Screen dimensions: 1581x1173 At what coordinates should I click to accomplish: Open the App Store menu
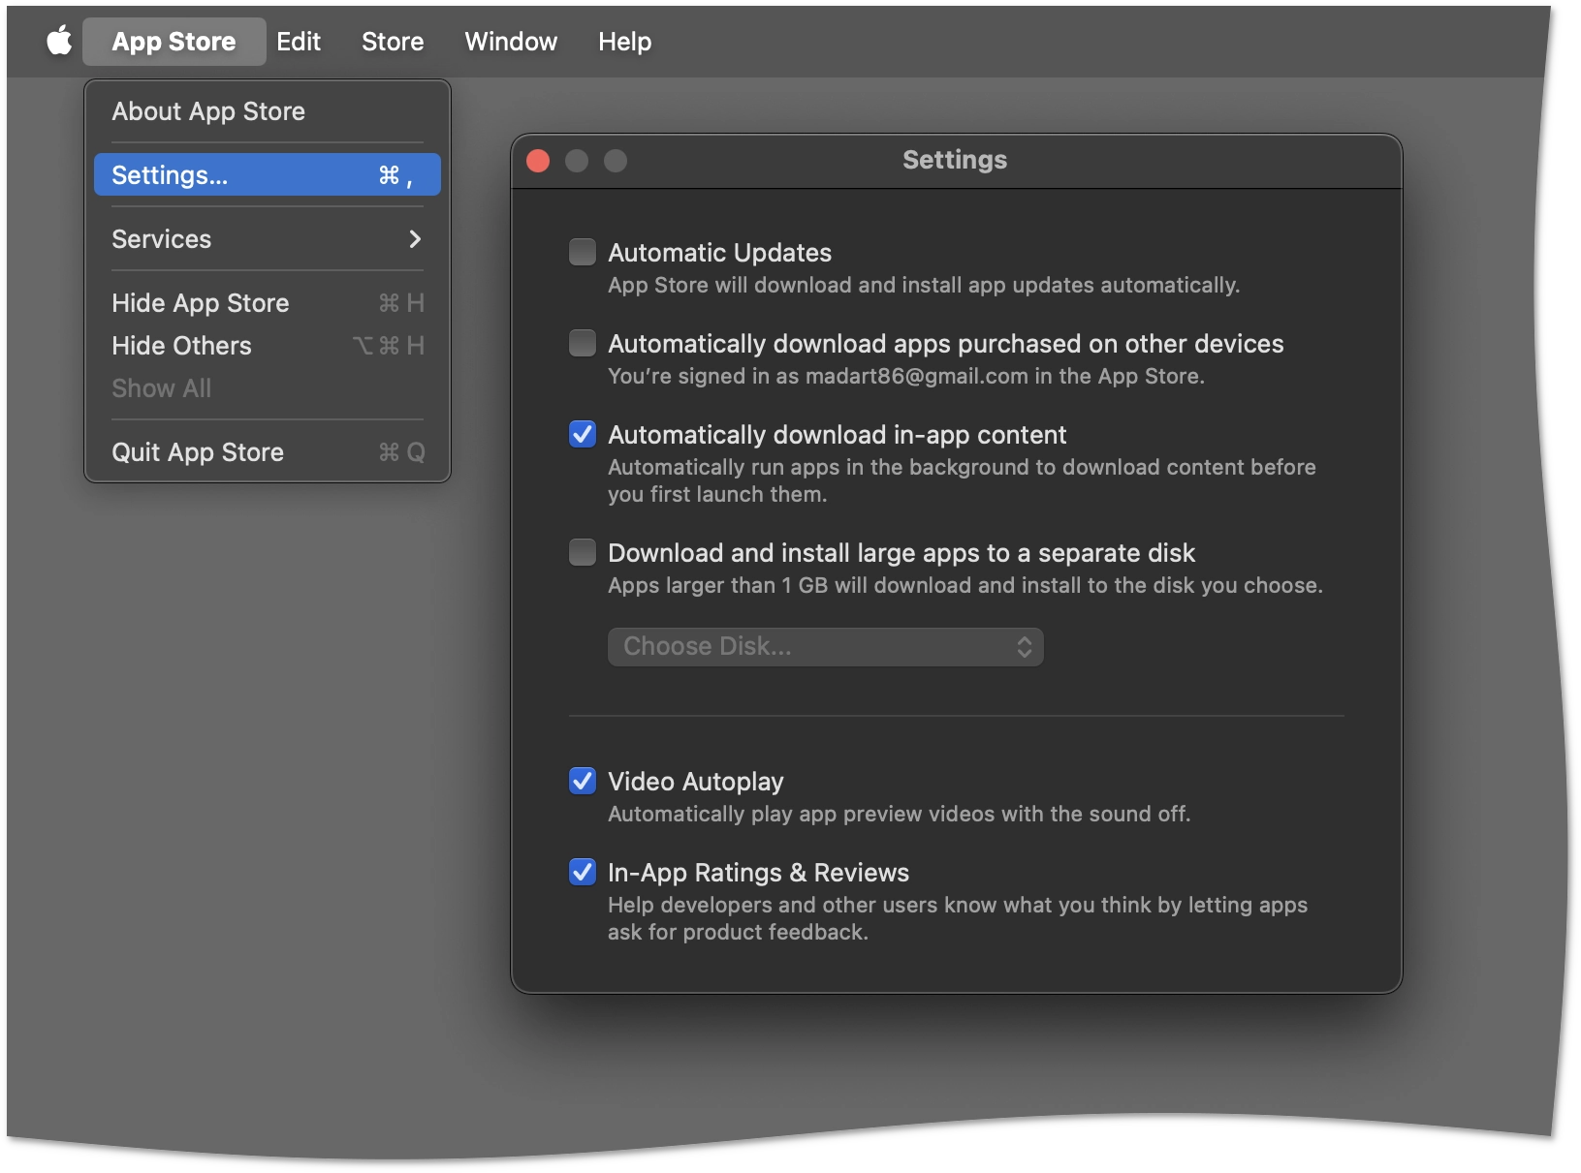click(174, 42)
